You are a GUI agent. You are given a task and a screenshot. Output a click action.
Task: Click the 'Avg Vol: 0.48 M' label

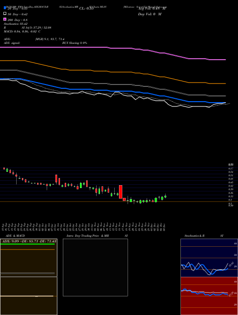(152, 9)
